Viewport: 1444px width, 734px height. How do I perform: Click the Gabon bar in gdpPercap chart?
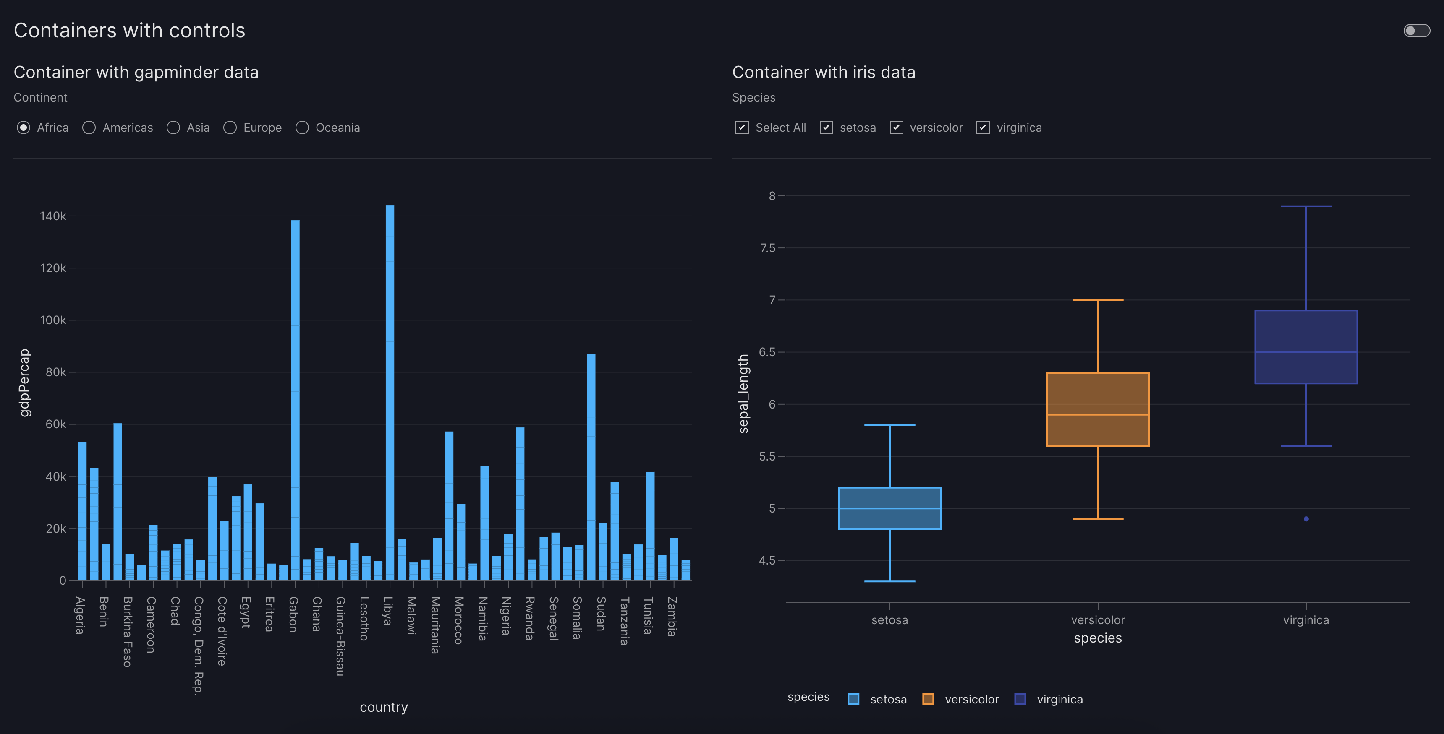pos(295,401)
